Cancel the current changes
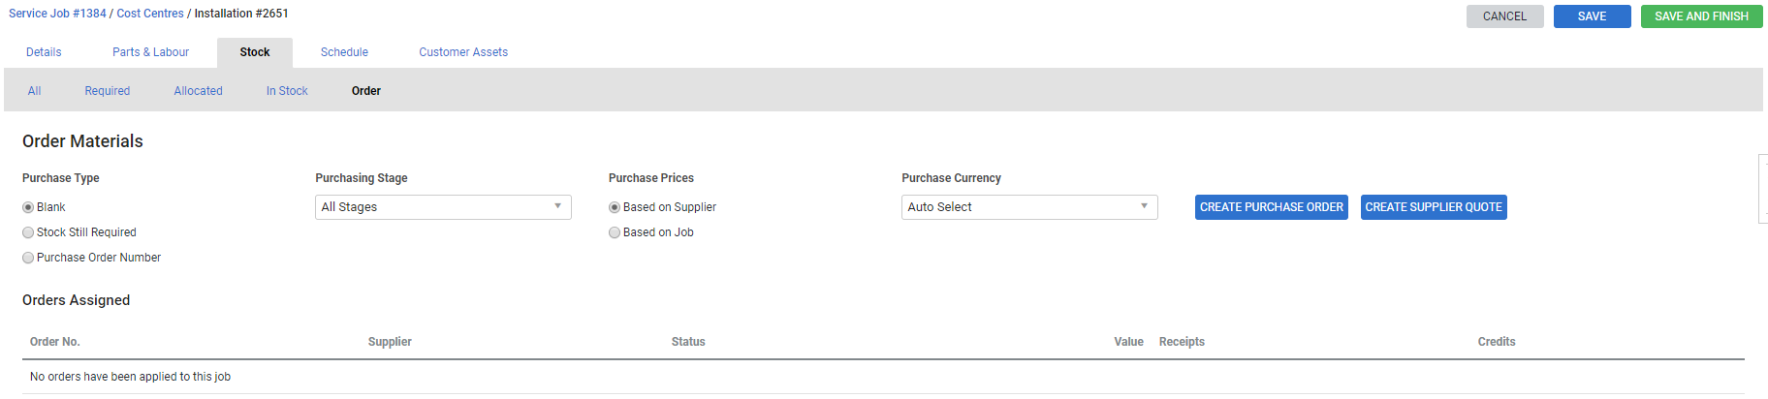The image size is (1768, 399). [x=1504, y=16]
